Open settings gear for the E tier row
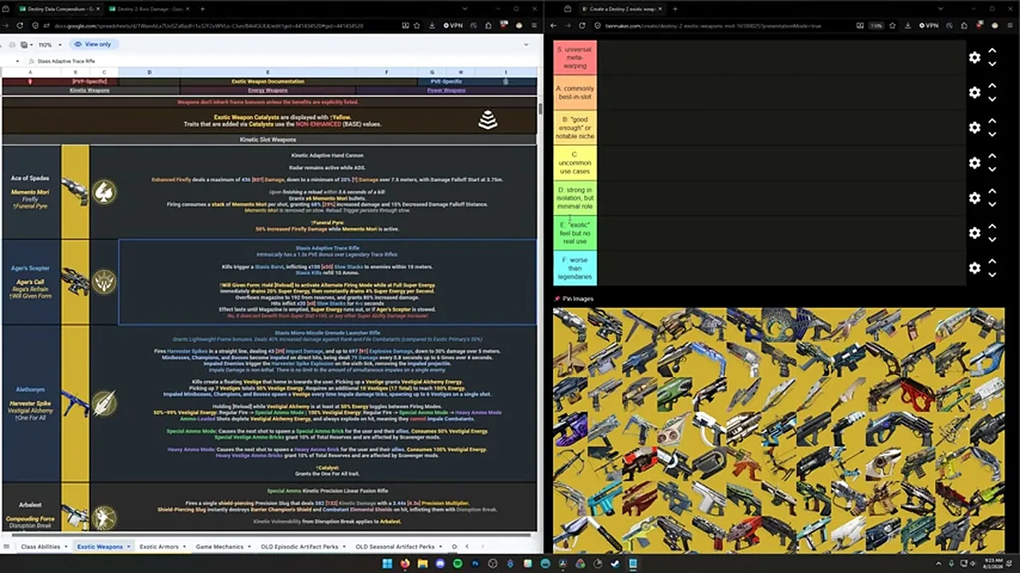 pyautogui.click(x=975, y=232)
